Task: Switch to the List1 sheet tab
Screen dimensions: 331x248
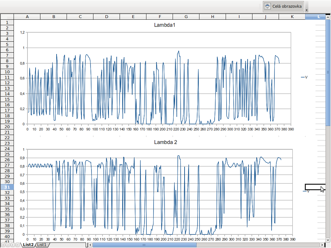Action: point(42,245)
